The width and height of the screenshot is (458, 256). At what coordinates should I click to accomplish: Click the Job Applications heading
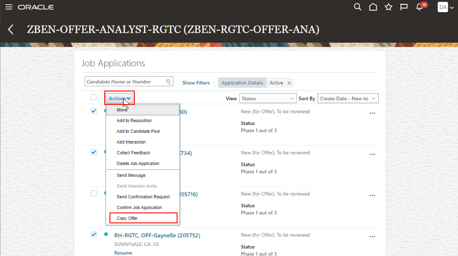pos(113,63)
